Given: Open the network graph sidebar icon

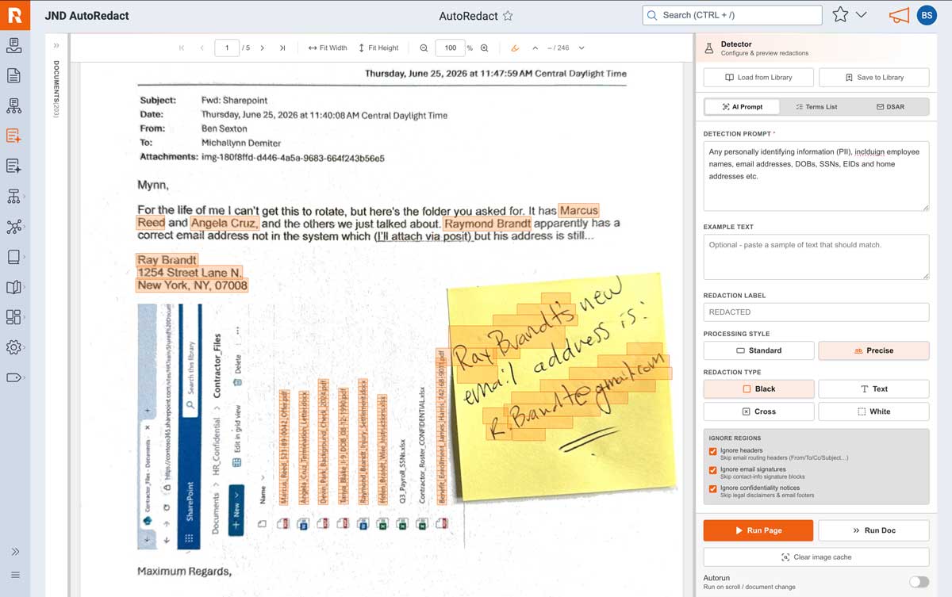Looking at the screenshot, I should click(13, 227).
